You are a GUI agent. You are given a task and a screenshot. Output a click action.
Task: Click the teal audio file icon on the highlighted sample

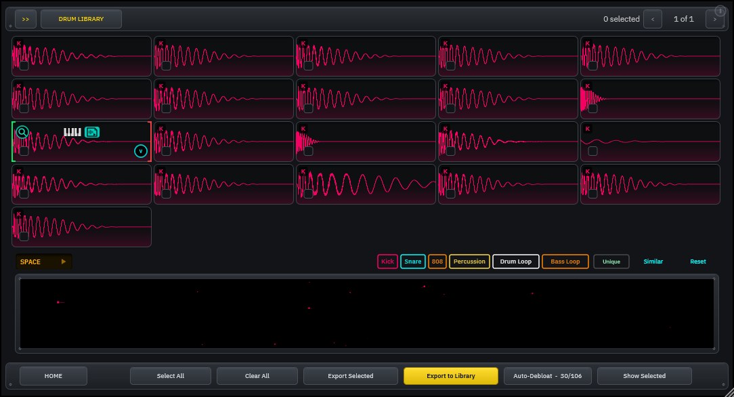tap(92, 132)
